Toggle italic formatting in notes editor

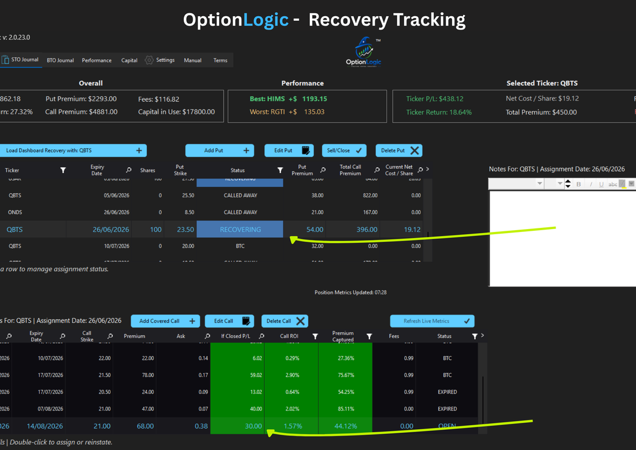tap(591, 184)
